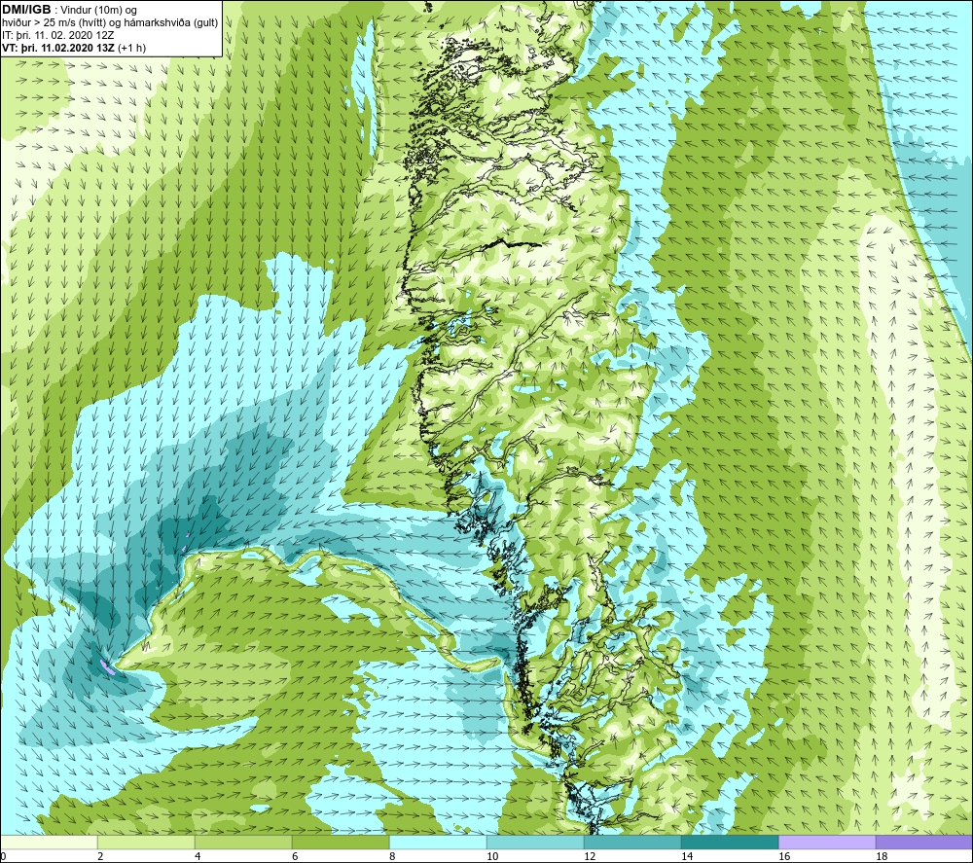Click the 6–8 m/s darker green swatch
This screenshot has width=973, height=863.
pyautogui.click(x=341, y=842)
